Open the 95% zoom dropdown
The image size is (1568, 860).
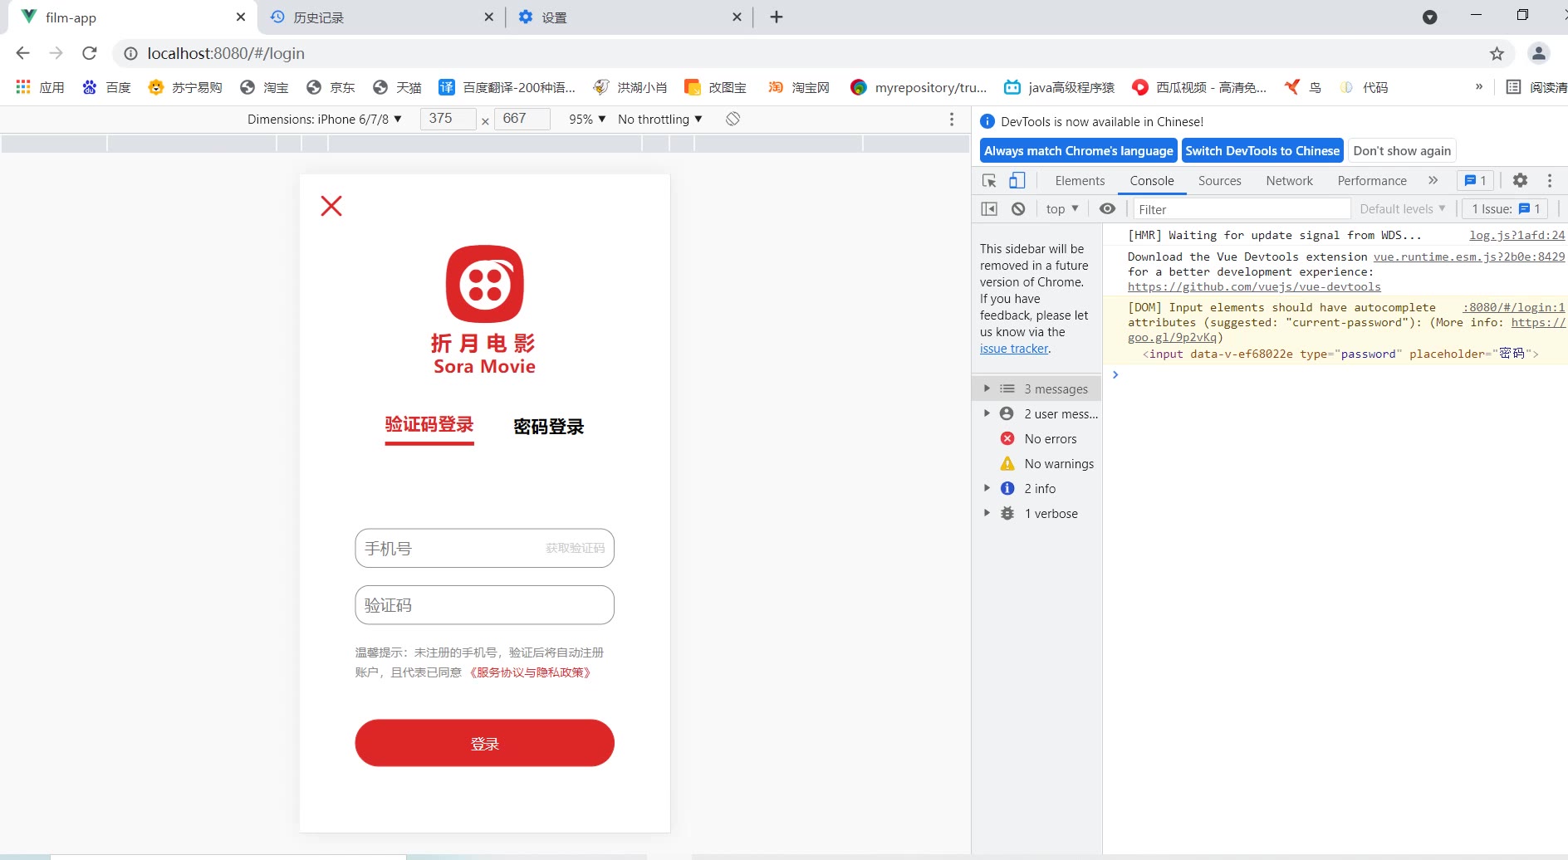click(587, 119)
